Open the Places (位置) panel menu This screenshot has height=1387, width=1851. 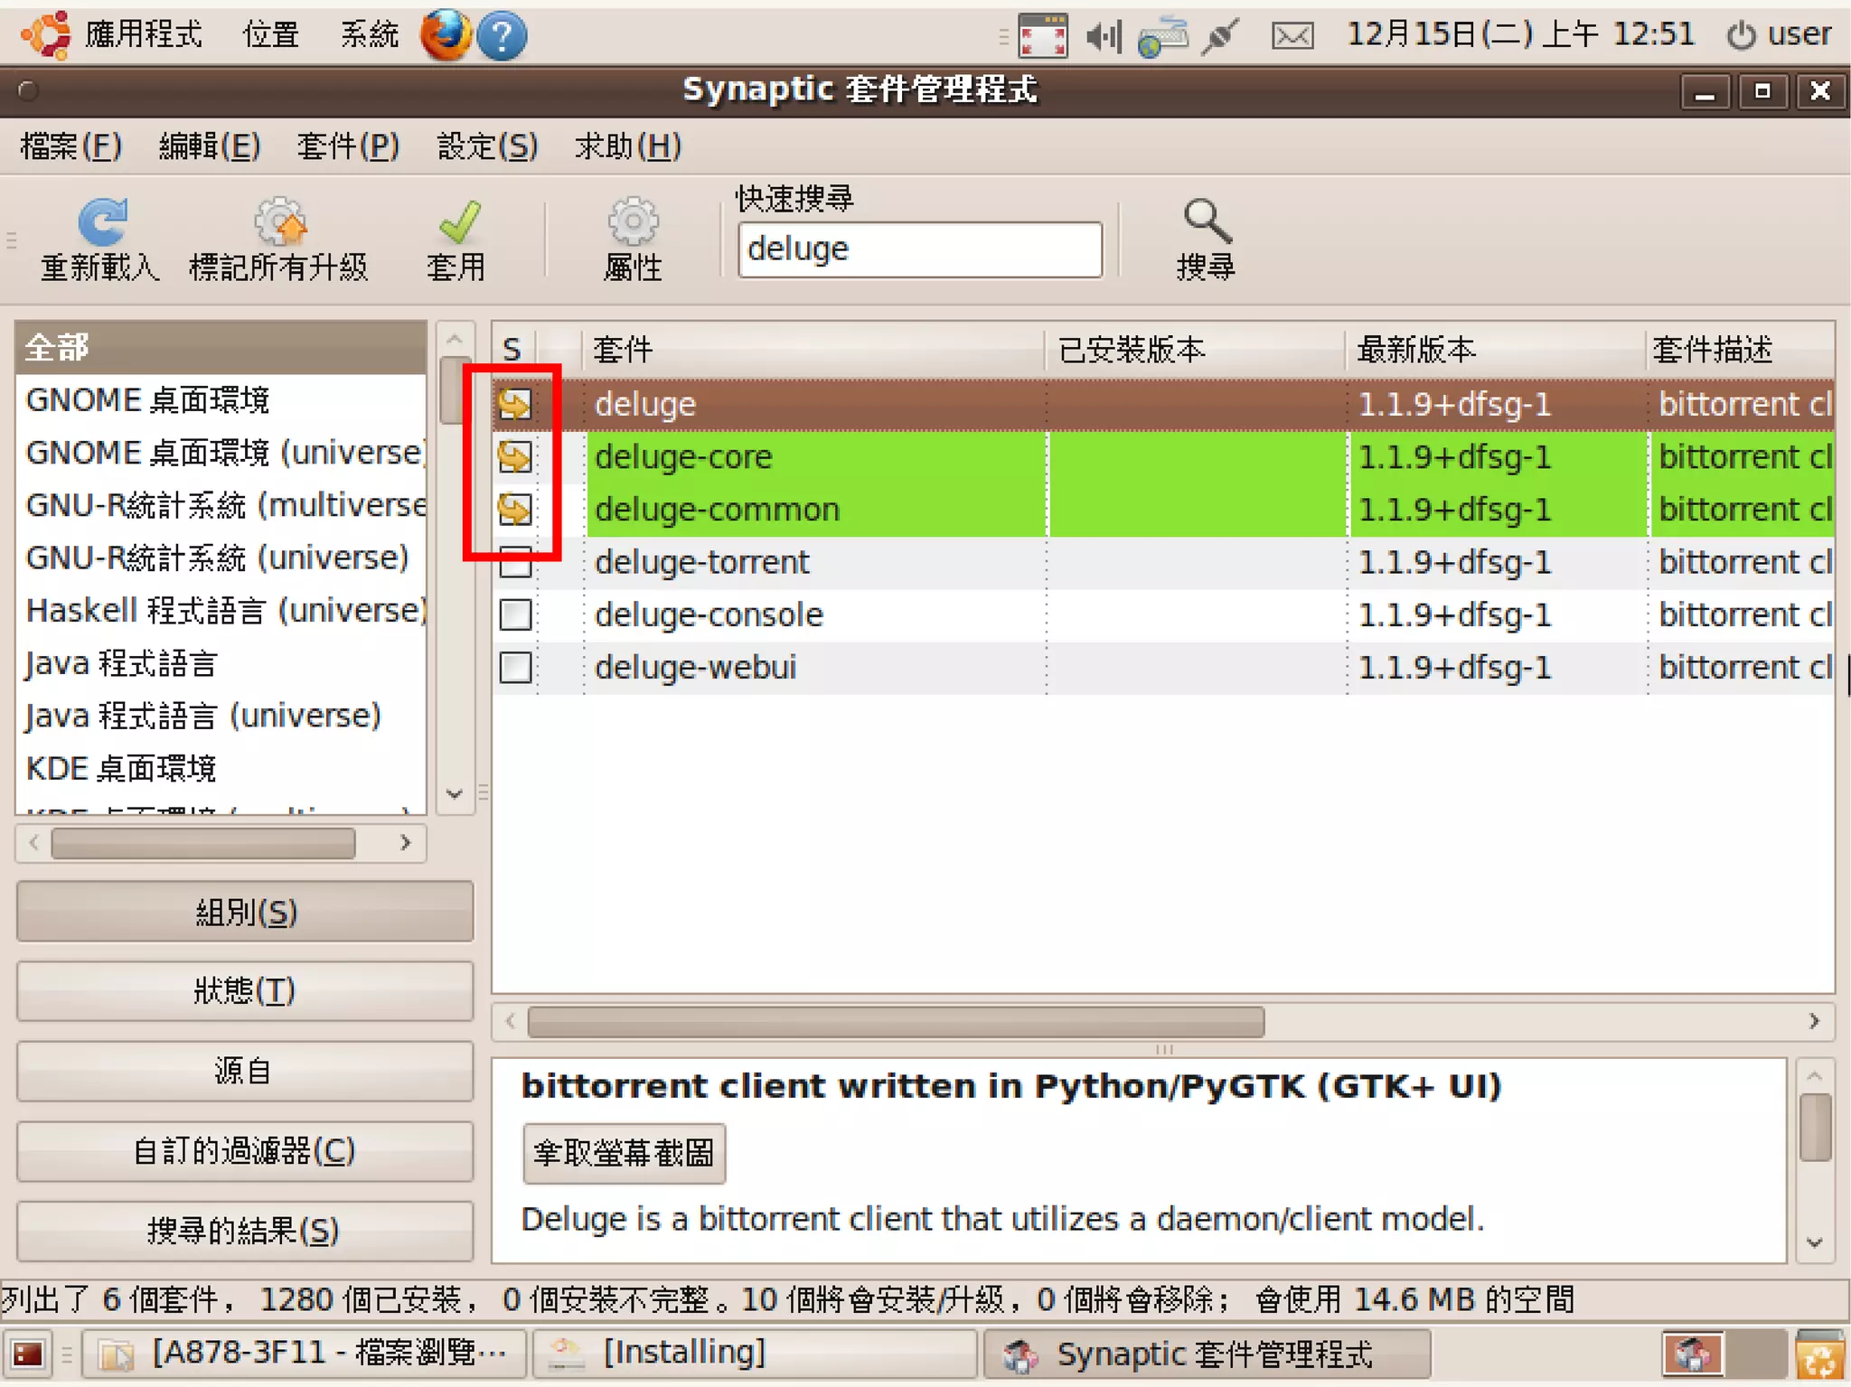pos(271,34)
